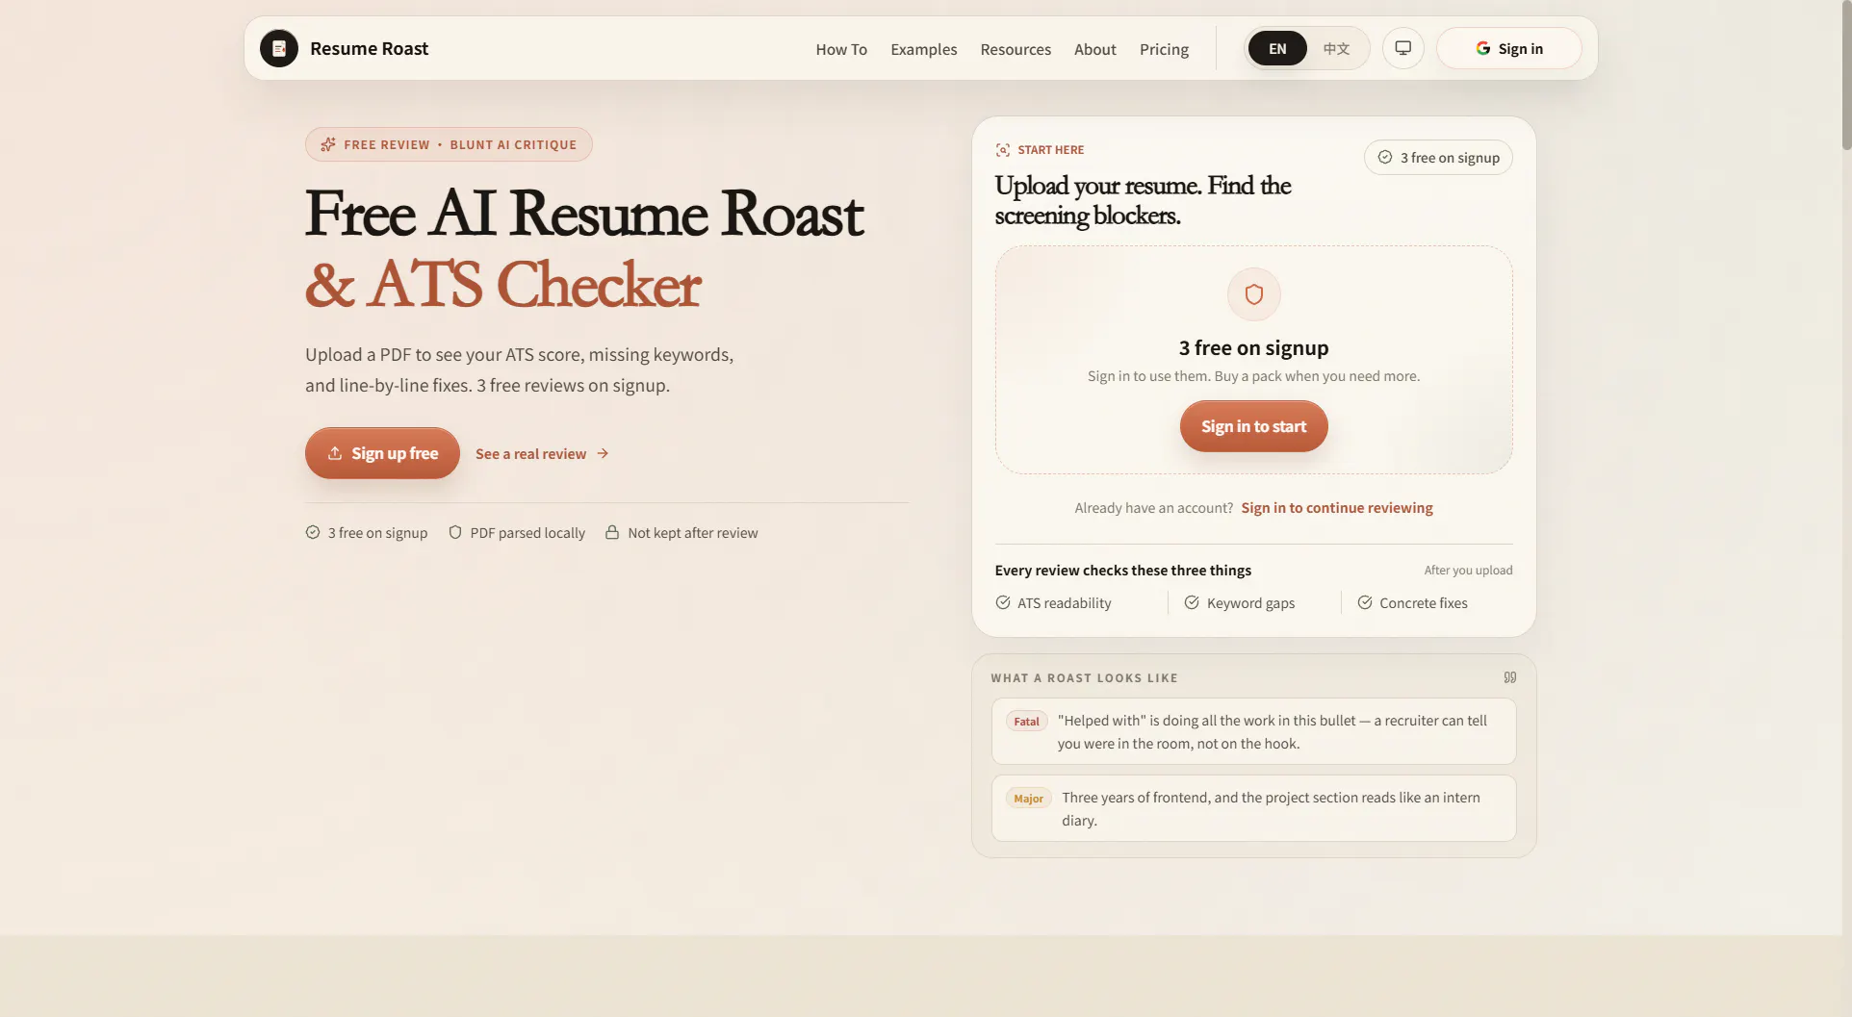Click Keyword gaps label

tap(1250, 603)
